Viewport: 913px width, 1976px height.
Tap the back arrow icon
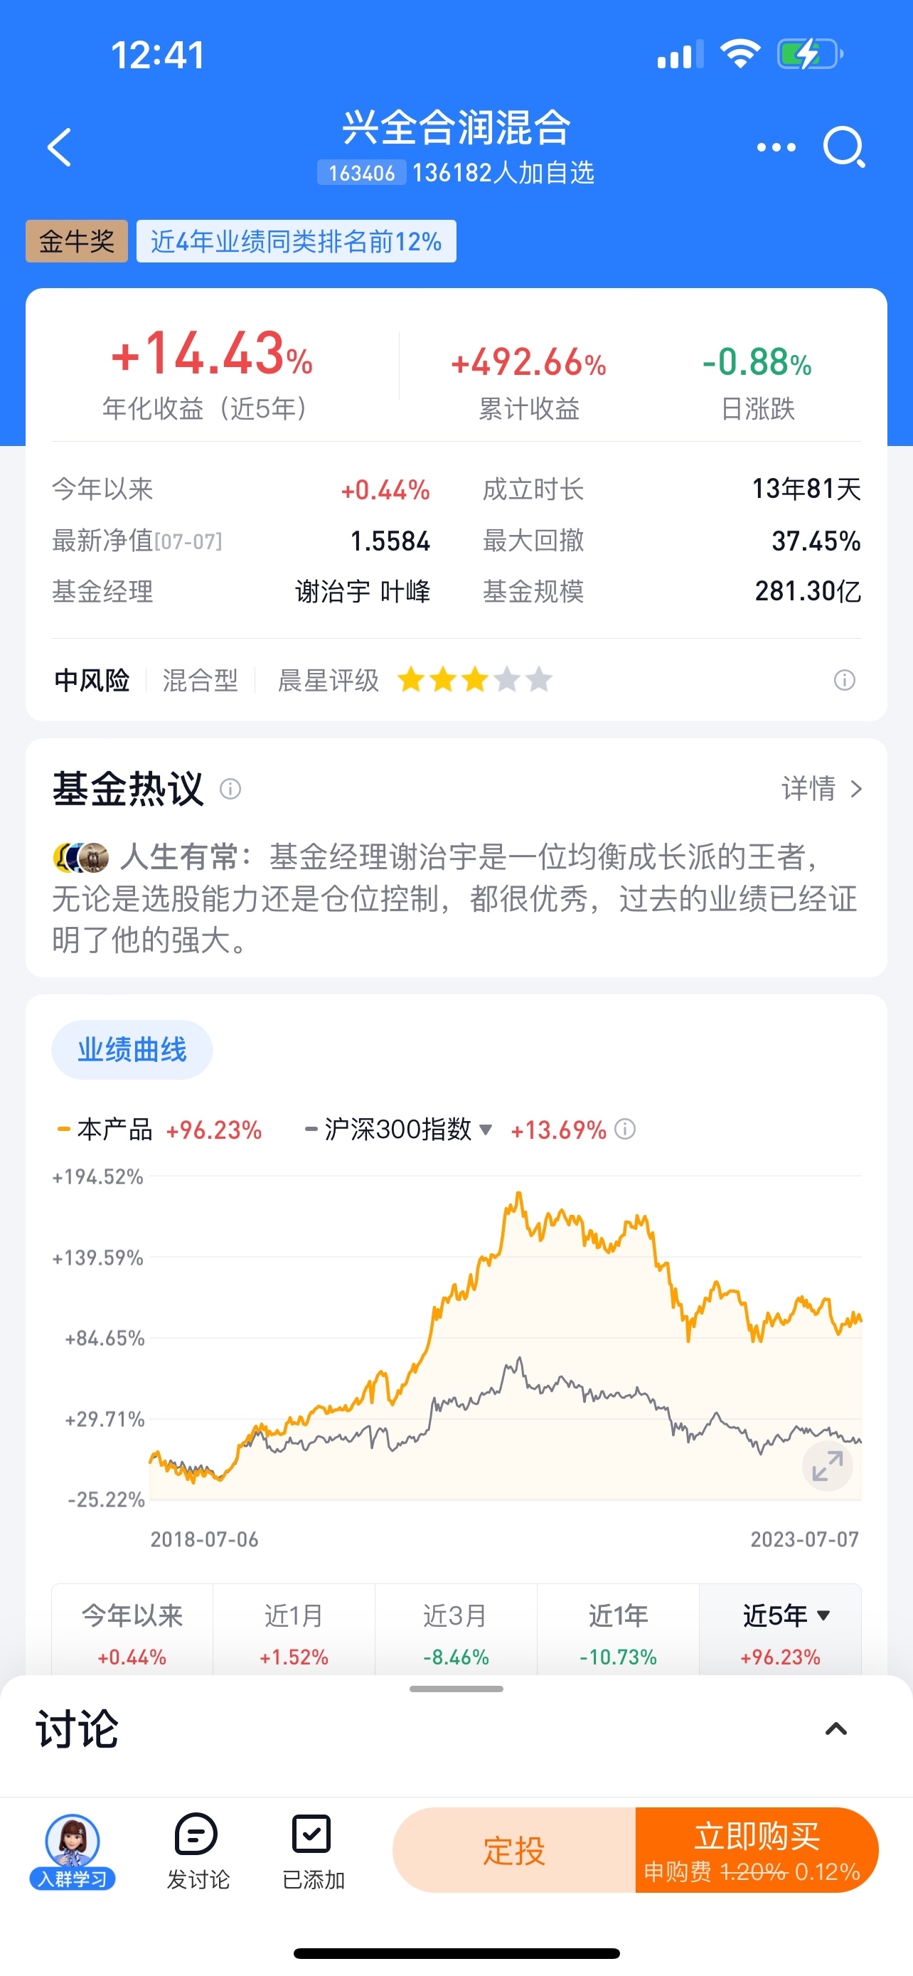pos(60,147)
